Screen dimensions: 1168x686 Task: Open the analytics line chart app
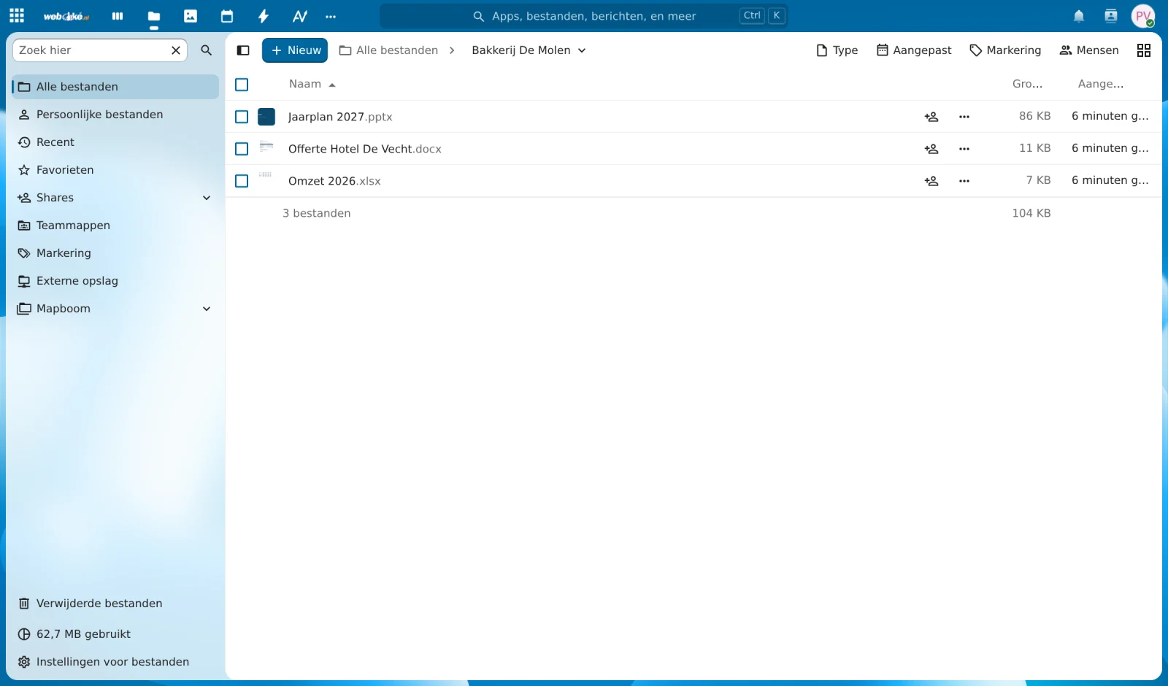300,16
